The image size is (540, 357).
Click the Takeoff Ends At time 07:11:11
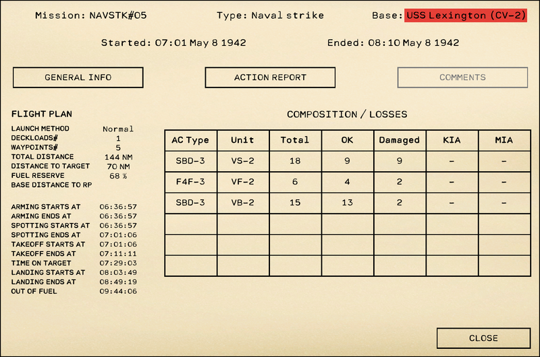tap(118, 253)
